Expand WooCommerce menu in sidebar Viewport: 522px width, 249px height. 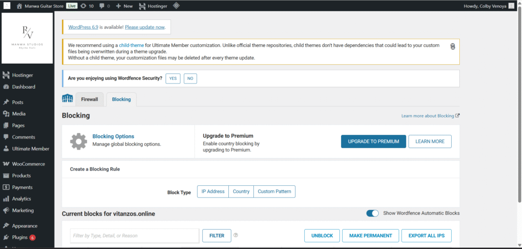pos(28,164)
